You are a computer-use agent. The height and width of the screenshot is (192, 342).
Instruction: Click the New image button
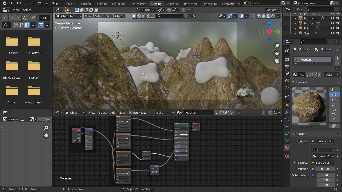tap(44, 119)
